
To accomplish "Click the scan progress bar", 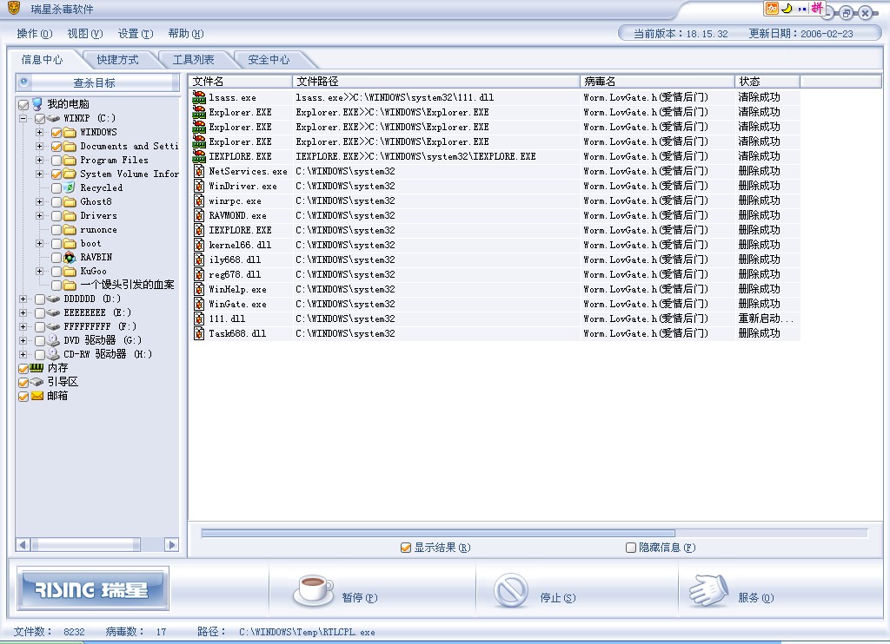I will click(x=535, y=533).
